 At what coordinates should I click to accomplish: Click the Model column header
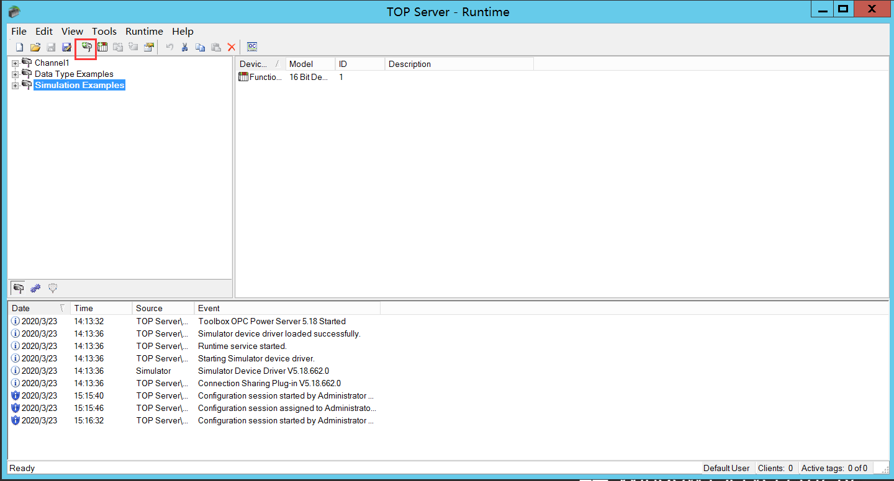309,64
